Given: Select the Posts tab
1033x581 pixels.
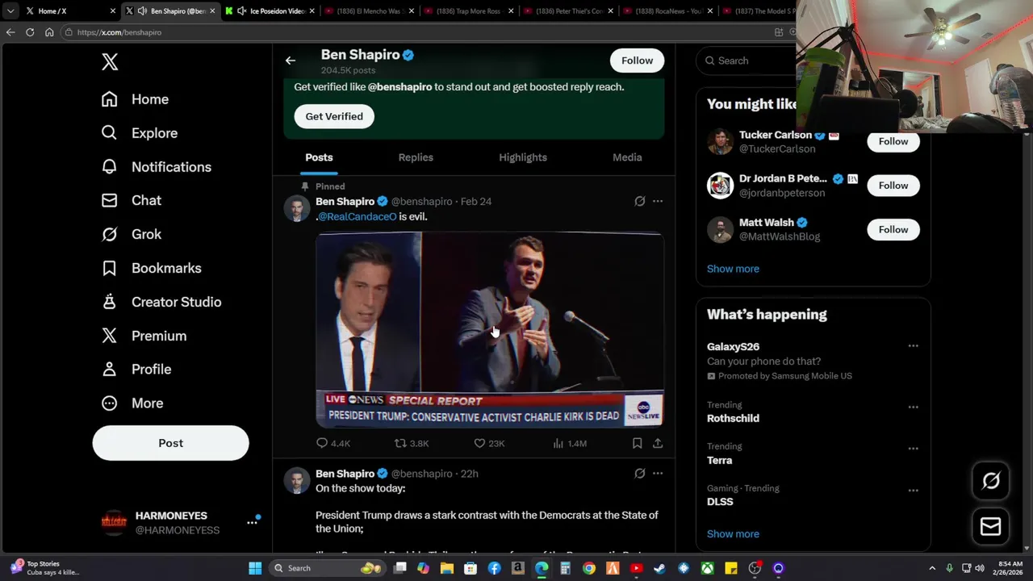Looking at the screenshot, I should (319, 157).
